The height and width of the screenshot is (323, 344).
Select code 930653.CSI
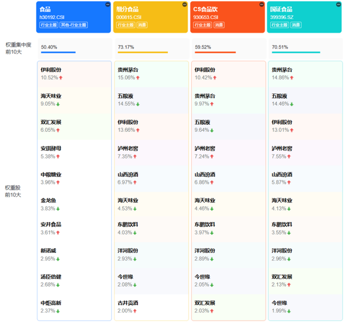[x=206, y=17]
